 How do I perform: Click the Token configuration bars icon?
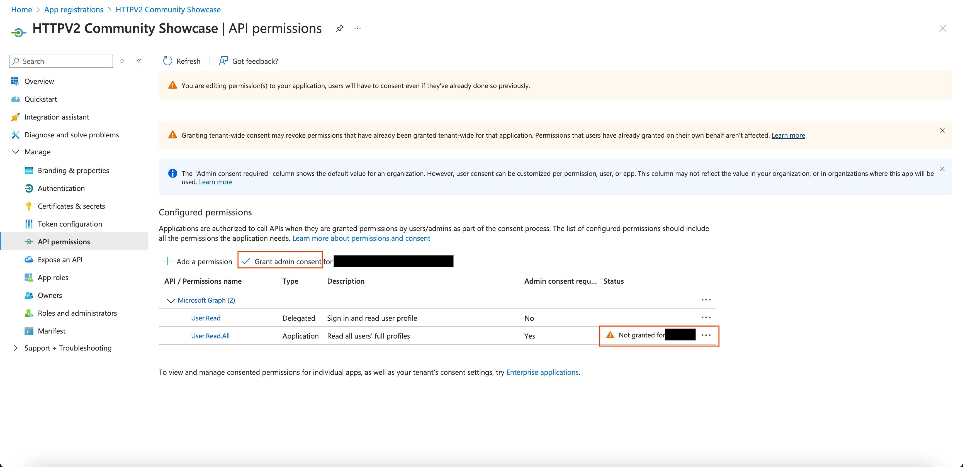point(29,224)
